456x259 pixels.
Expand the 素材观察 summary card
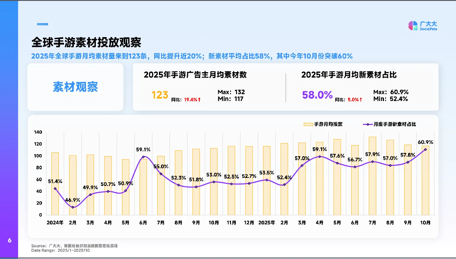tap(75, 87)
